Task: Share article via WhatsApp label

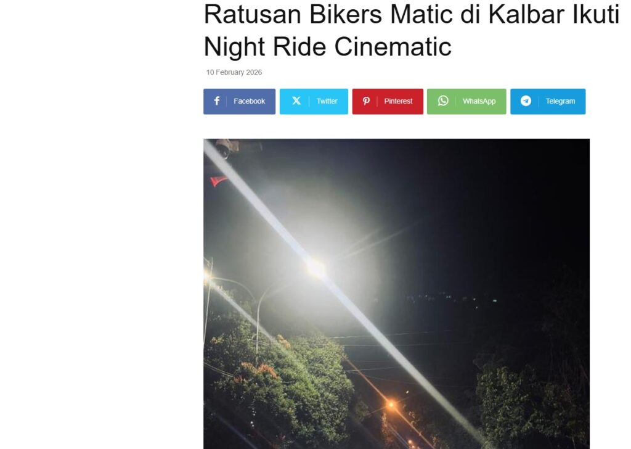Action: click(479, 101)
